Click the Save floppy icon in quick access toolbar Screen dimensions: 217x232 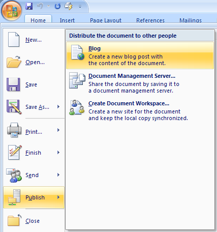click(x=29, y=6)
